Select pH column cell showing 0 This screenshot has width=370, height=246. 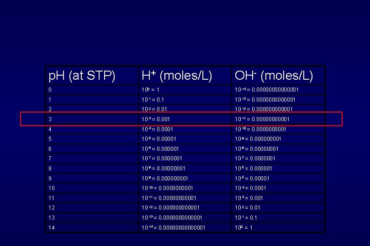[x=50, y=90]
